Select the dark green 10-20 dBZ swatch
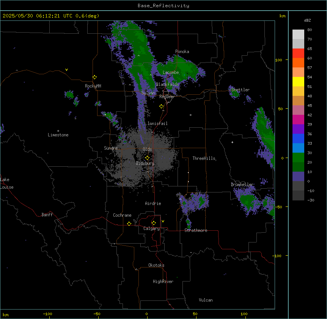This screenshot has width=327, height=319. [x=298, y=167]
